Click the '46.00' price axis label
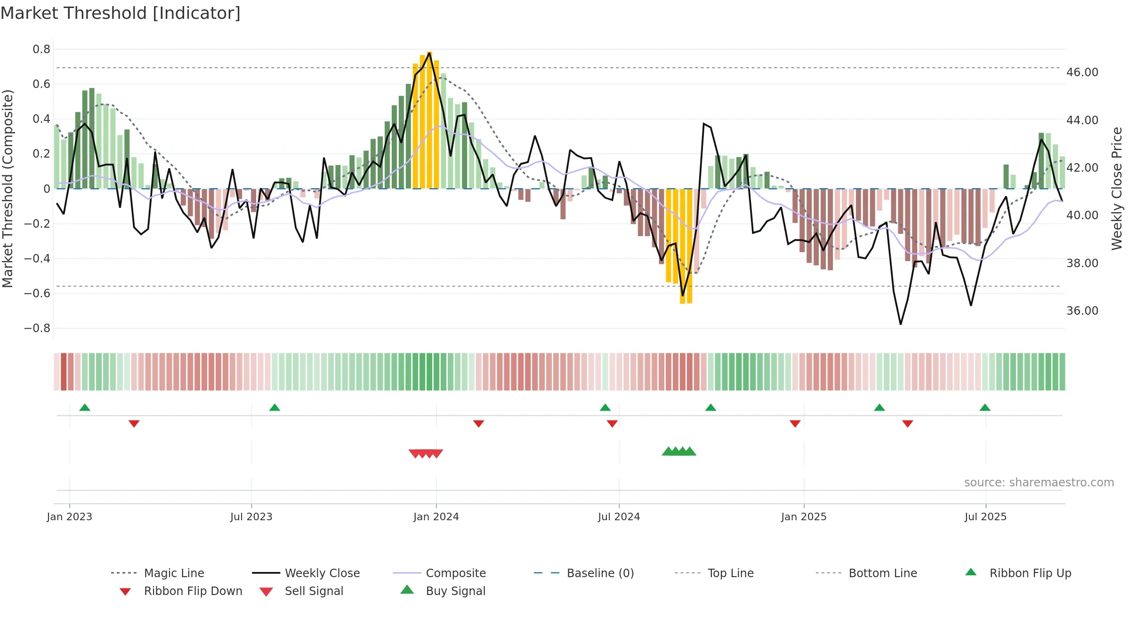Image resolution: width=1130 pixels, height=635 pixels. point(1082,72)
